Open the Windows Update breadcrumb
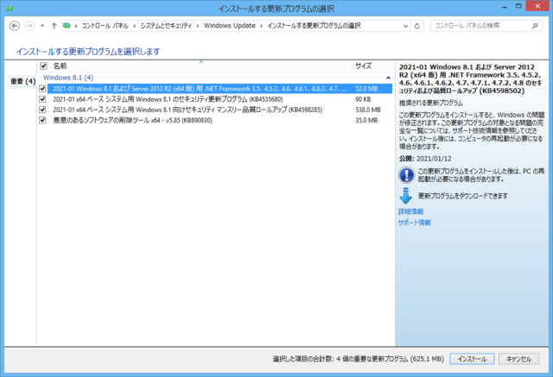Viewport: 553px width, 377px height. pyautogui.click(x=229, y=26)
